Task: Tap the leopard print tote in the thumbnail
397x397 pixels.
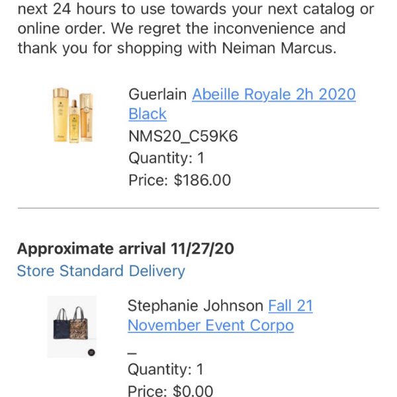Action: click(x=79, y=324)
